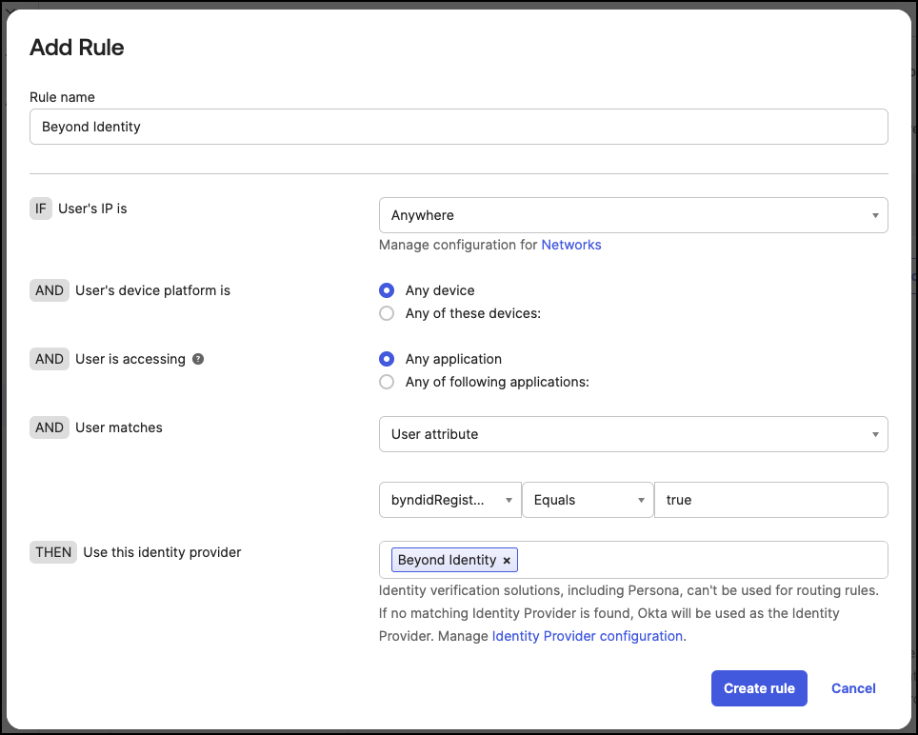Click the help icon beside User is accessing
The image size is (918, 735).
[x=198, y=359]
